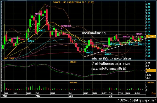Select the 7/25 date marker
Viewport: 157px width, 103px height.
click(x=137, y=94)
